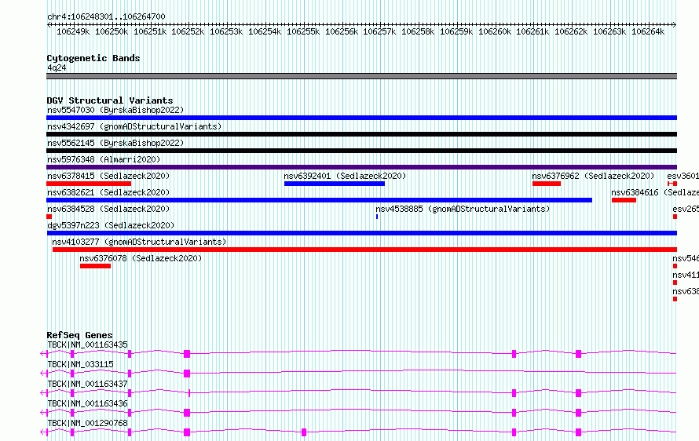Click the nsv5562145 (ByrskaBishop2022) label
699x441 pixels.
coord(115,143)
